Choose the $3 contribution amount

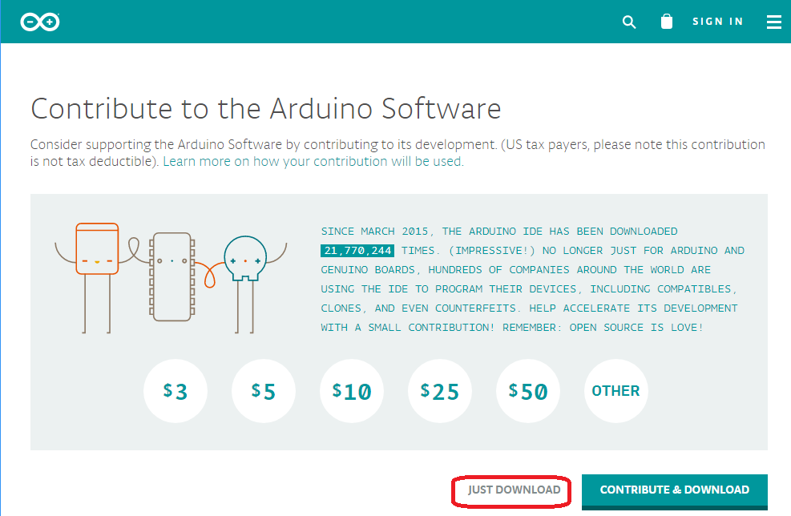176,391
